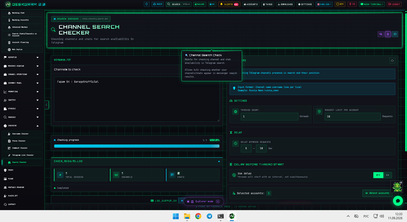Click the Logout button
The width and height of the screenshot is (407, 222).
coord(394,4)
